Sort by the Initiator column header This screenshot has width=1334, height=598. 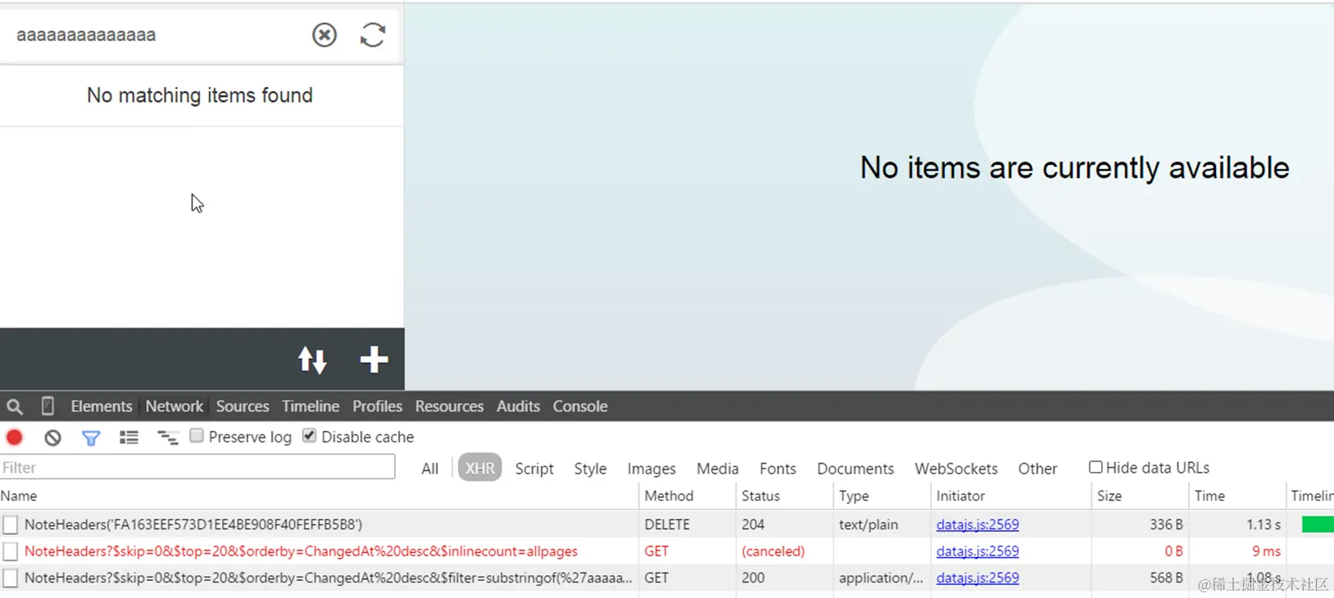pyautogui.click(x=1010, y=496)
